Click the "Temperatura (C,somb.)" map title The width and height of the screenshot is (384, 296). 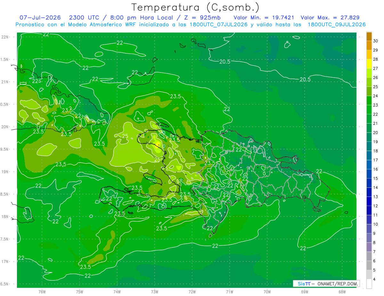tap(196, 8)
